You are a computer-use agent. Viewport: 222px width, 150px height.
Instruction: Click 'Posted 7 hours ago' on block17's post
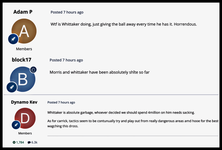(x=66, y=60)
